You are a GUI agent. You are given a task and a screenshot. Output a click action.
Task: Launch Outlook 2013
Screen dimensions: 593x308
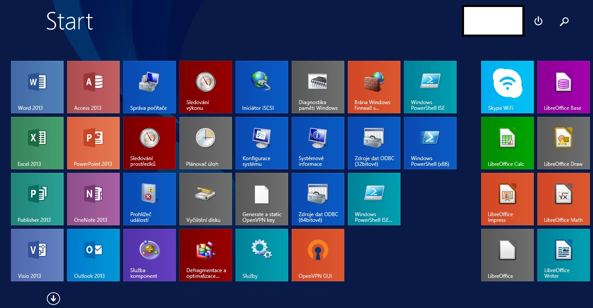pos(93,255)
